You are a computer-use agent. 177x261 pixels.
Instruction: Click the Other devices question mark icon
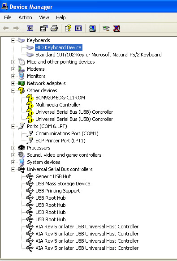(x=22, y=90)
